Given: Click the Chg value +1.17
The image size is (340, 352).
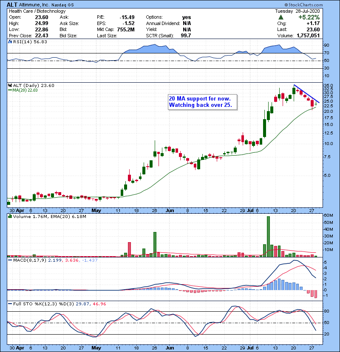Looking at the screenshot, I should click(313, 23).
